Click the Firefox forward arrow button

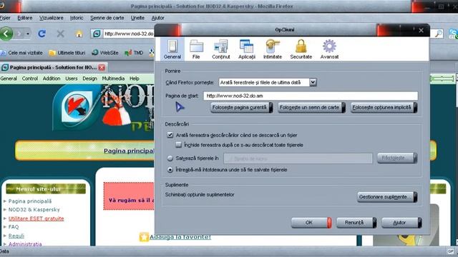pyautogui.click(x=20, y=34)
